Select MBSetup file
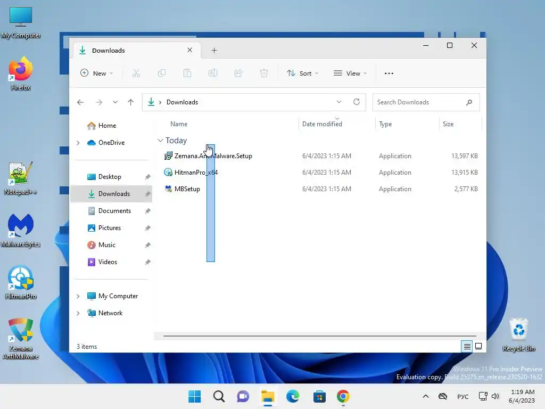Screen dimensions: 545x409 point(187,189)
